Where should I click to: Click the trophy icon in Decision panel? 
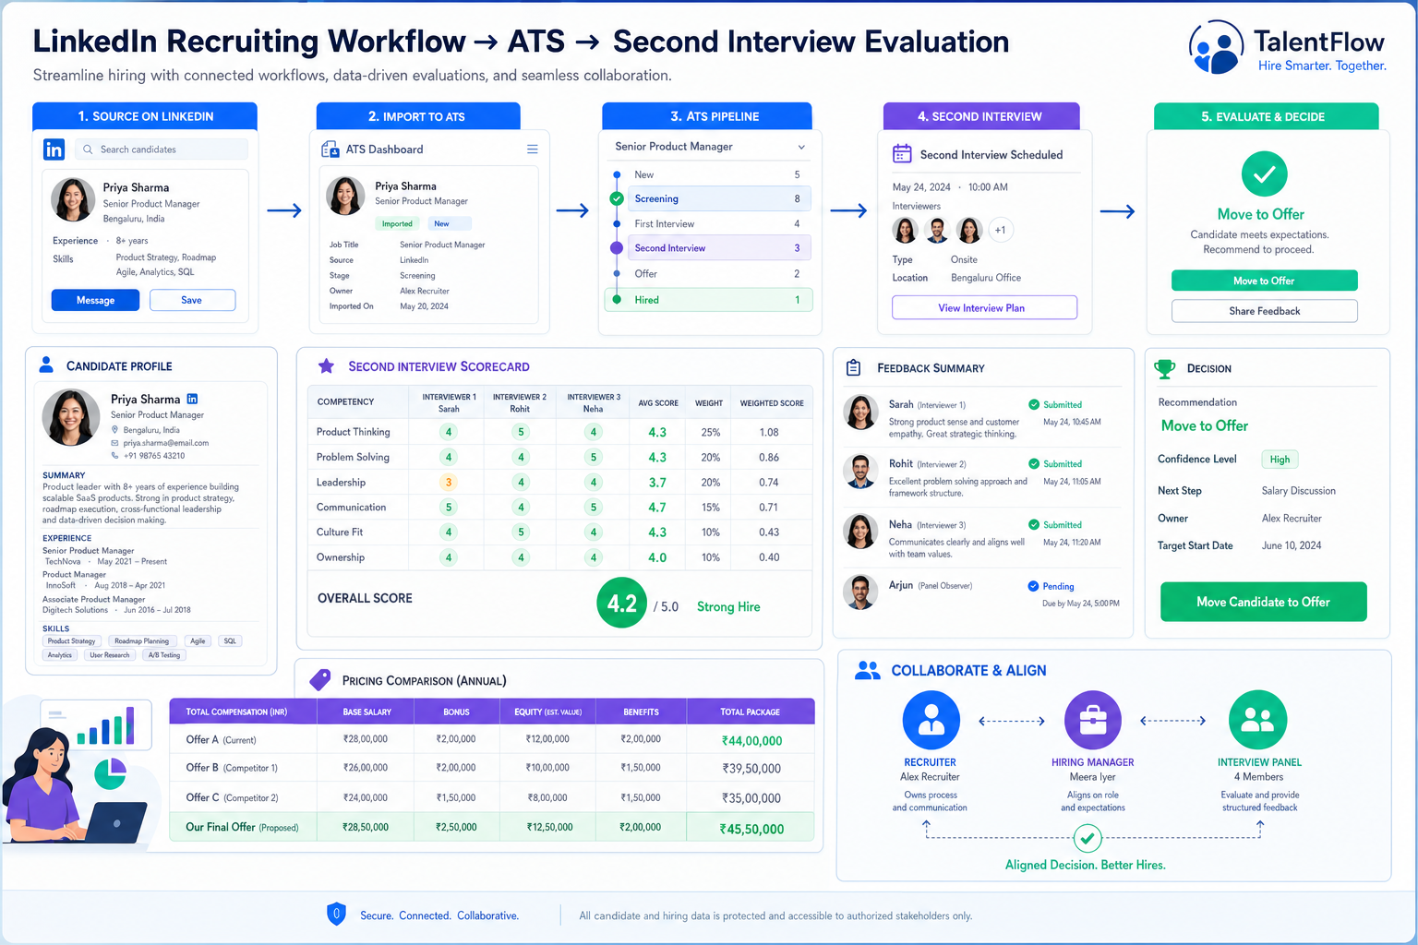[1165, 368]
